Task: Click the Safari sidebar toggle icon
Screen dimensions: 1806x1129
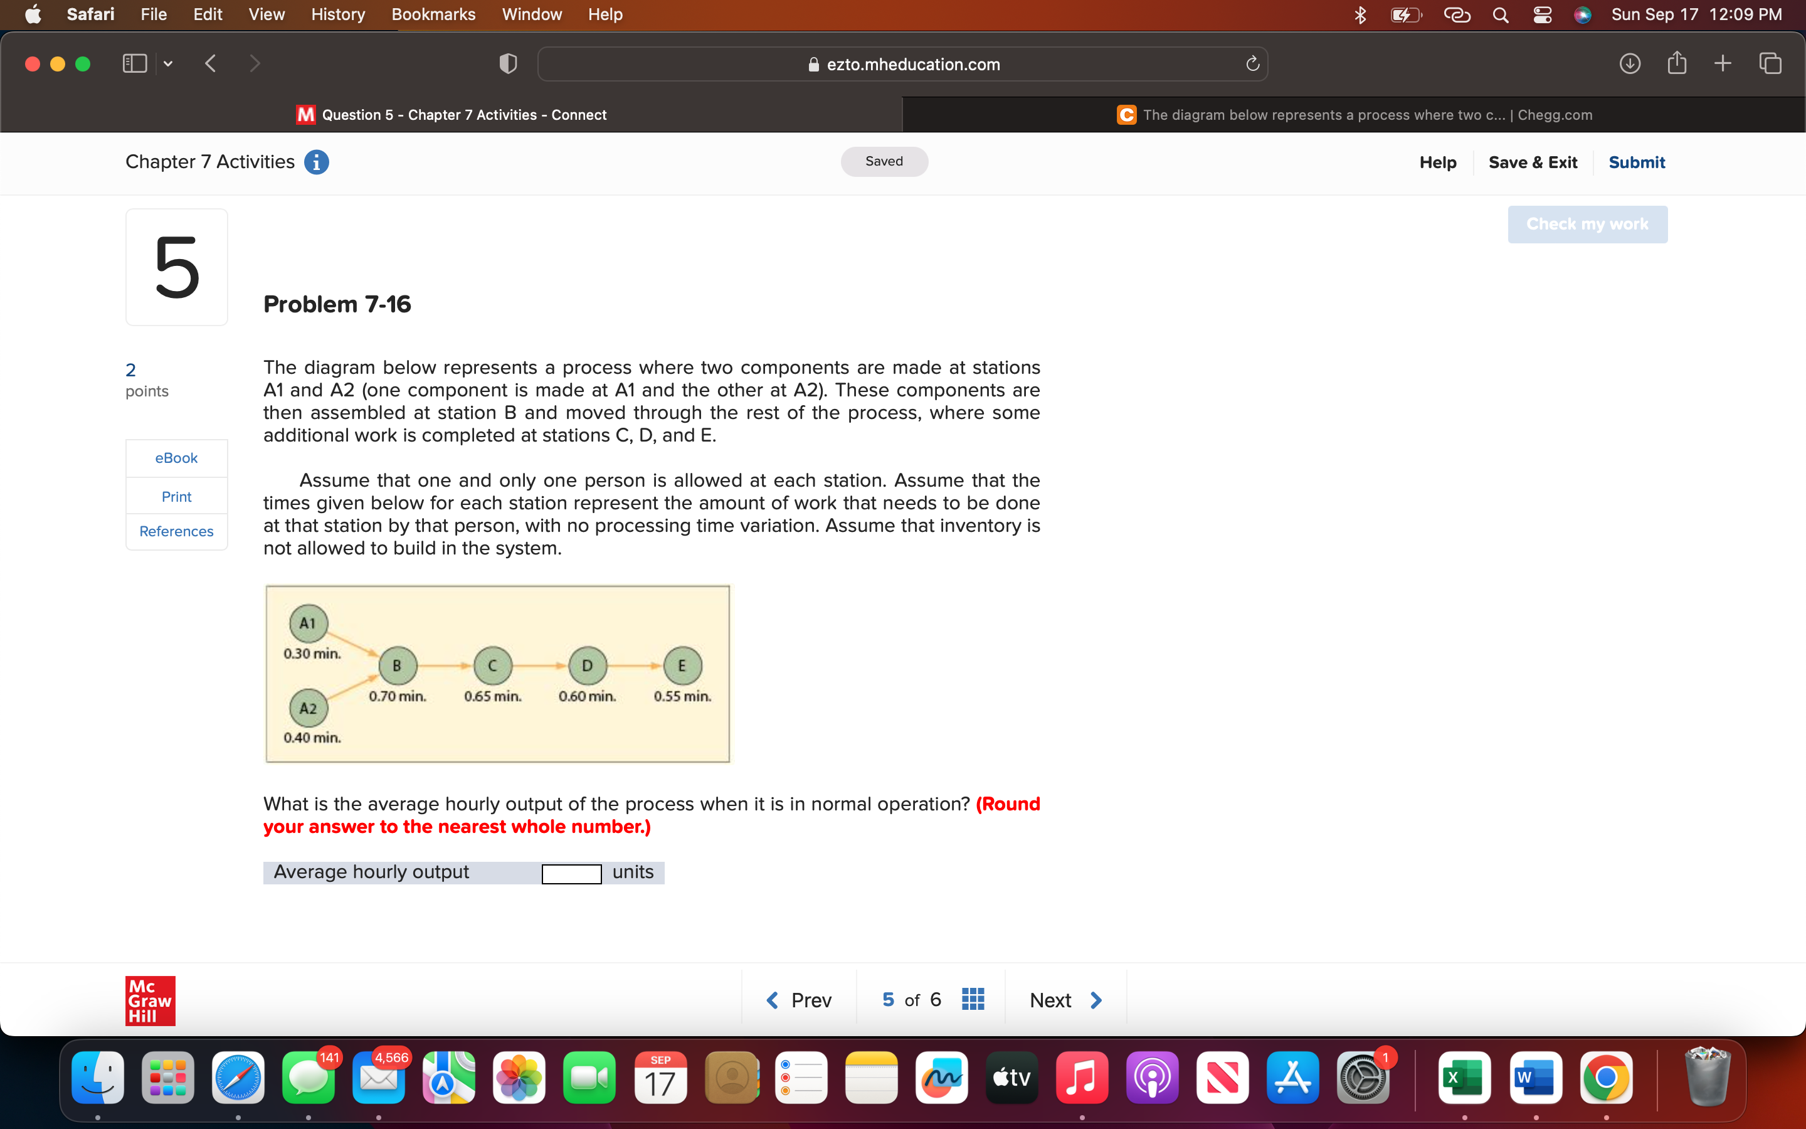Action: click(x=134, y=63)
